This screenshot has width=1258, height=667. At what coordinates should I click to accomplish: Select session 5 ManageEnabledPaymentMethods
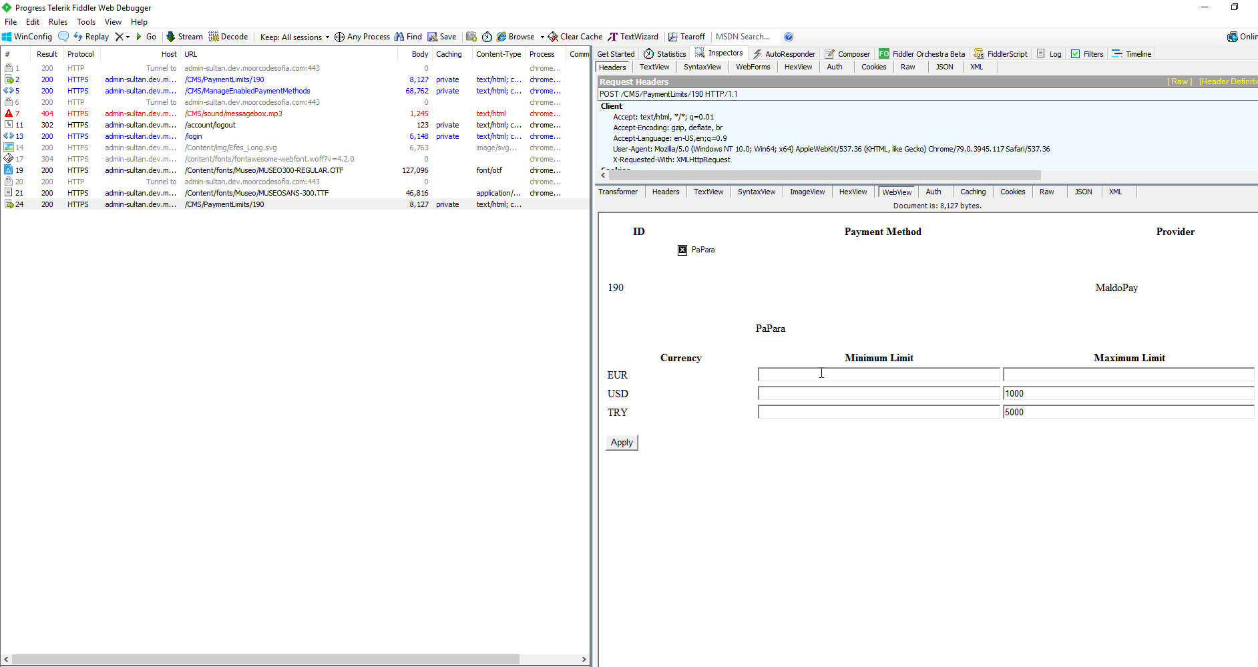tap(295, 91)
